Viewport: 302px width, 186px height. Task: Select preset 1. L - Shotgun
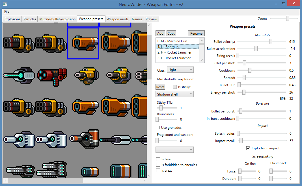click(x=178, y=47)
